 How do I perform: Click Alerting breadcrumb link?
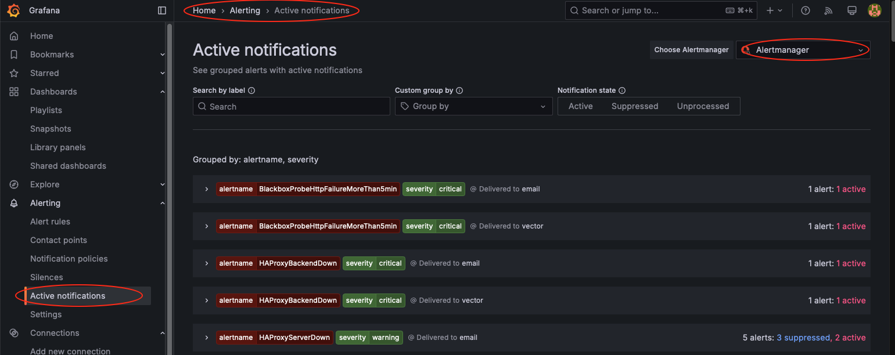[x=245, y=10]
